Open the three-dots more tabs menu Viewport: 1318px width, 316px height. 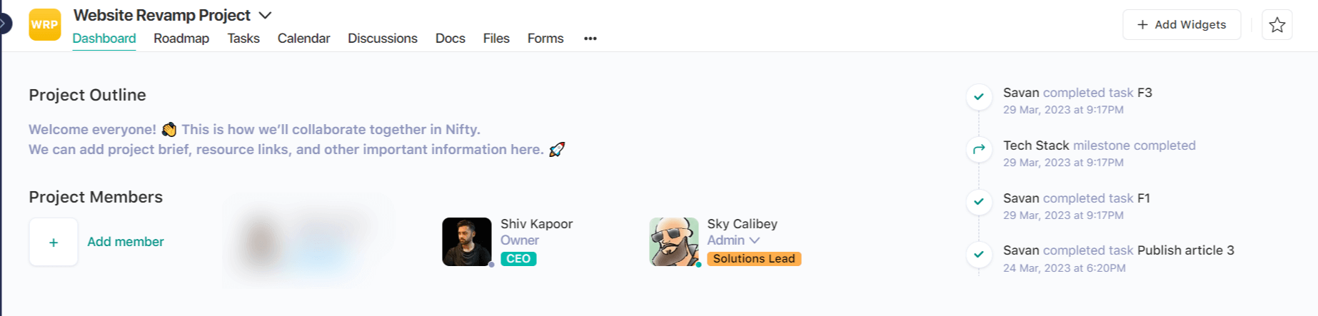(x=590, y=39)
